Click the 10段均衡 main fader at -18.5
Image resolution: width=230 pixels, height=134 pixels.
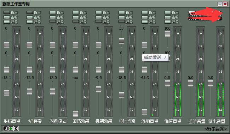coord(121,95)
